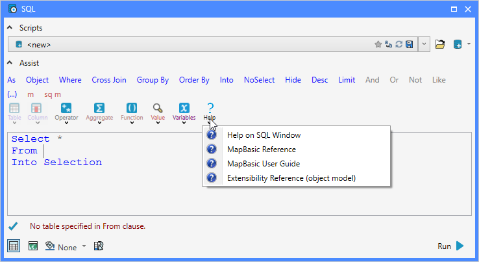Expand the Variables dropdown arrow
The height and width of the screenshot is (262, 479).
pyautogui.click(x=184, y=123)
